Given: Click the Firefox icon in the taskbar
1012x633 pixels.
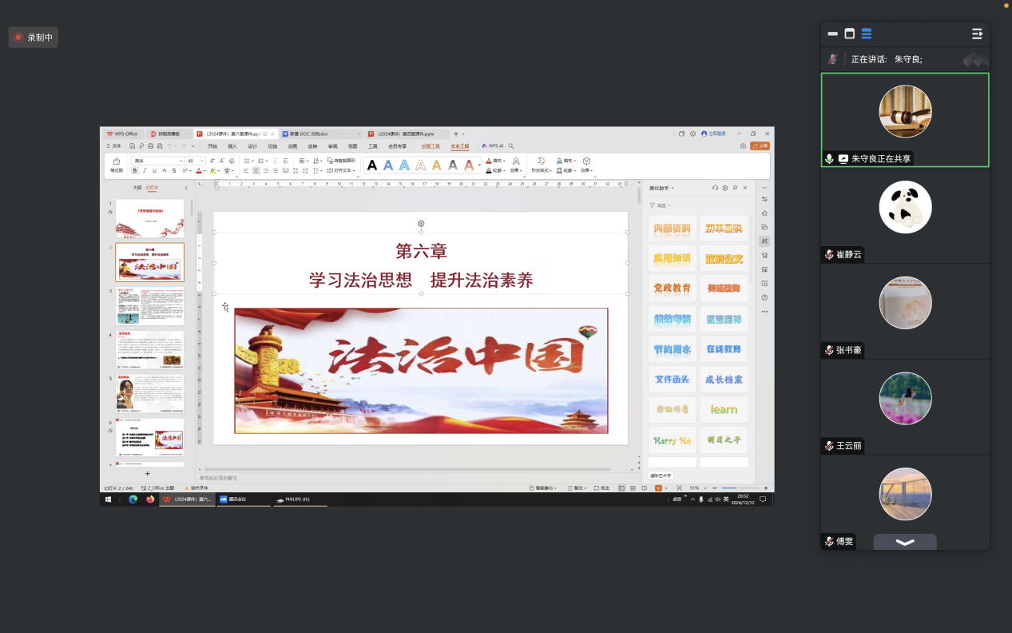Looking at the screenshot, I should pos(149,500).
